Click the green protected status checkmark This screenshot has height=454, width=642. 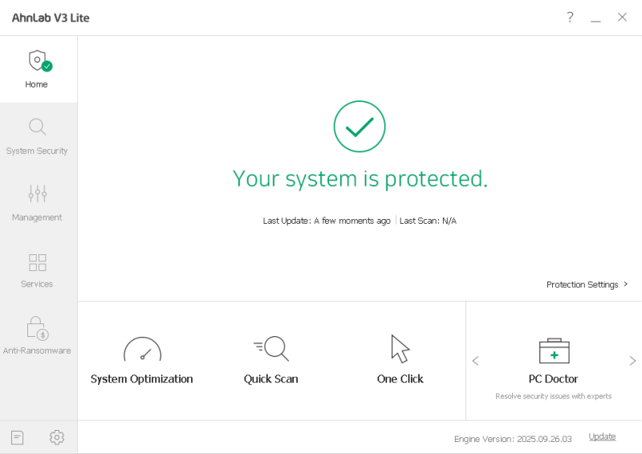click(x=360, y=126)
